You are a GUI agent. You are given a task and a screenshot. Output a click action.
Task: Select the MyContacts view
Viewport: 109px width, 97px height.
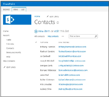[53, 36]
